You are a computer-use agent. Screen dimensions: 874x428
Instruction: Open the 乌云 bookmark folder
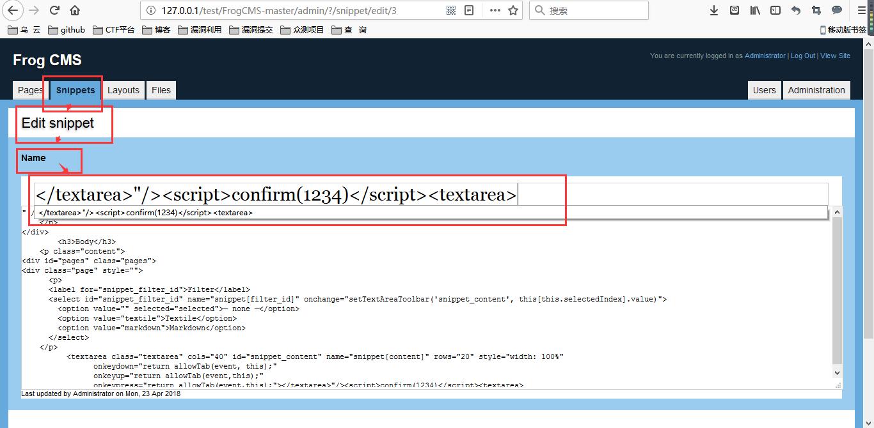24,30
